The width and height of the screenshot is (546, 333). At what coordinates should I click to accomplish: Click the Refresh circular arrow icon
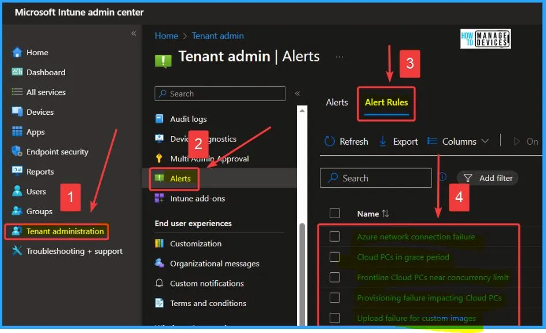(x=329, y=141)
